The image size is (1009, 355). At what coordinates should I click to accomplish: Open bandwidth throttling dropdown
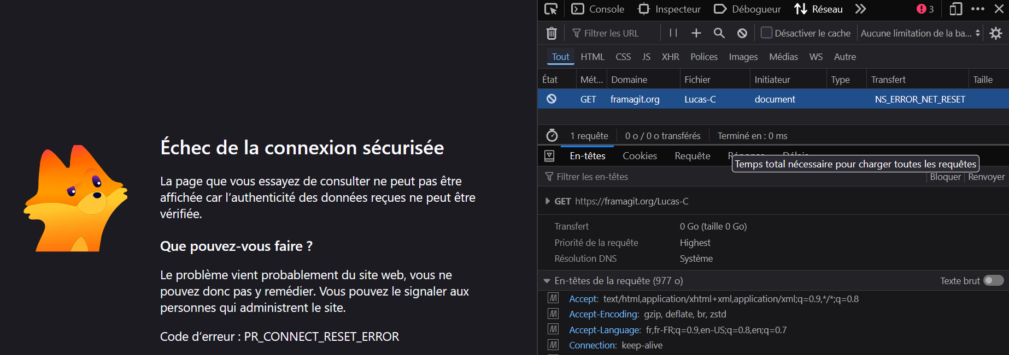coord(920,33)
